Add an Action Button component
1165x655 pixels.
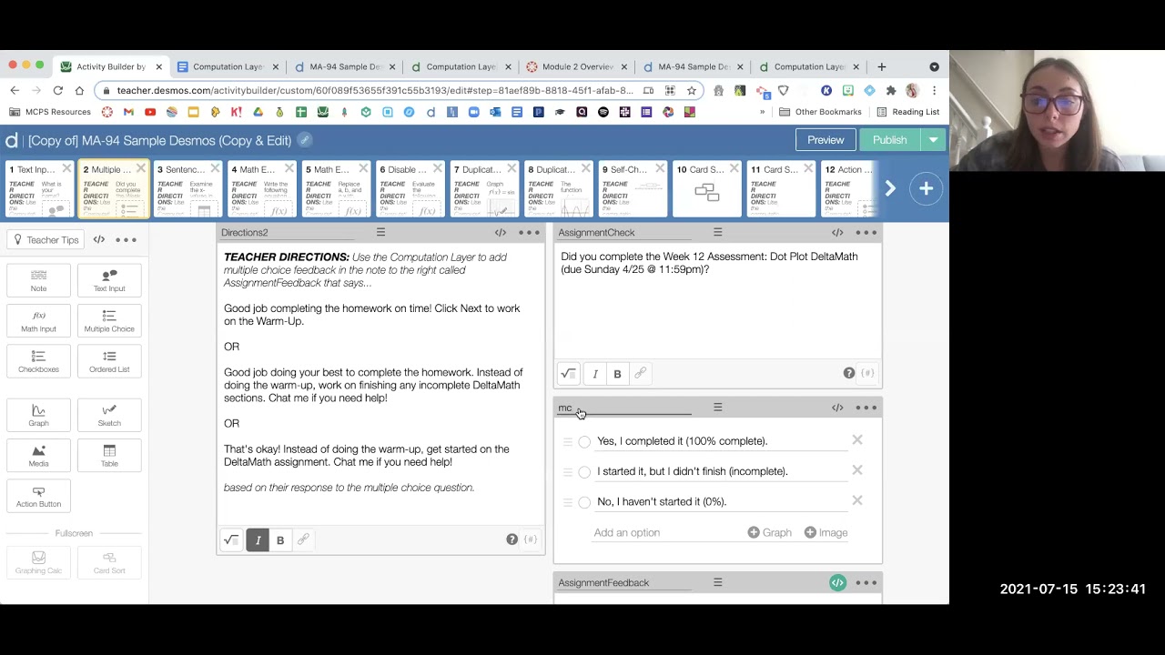38,496
